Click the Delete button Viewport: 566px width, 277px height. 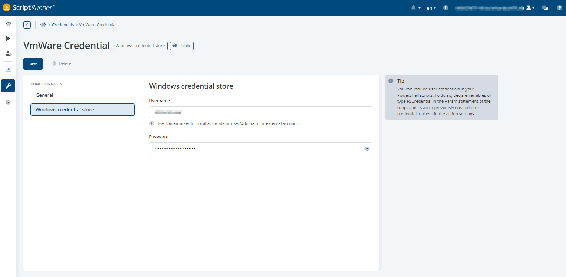click(62, 63)
